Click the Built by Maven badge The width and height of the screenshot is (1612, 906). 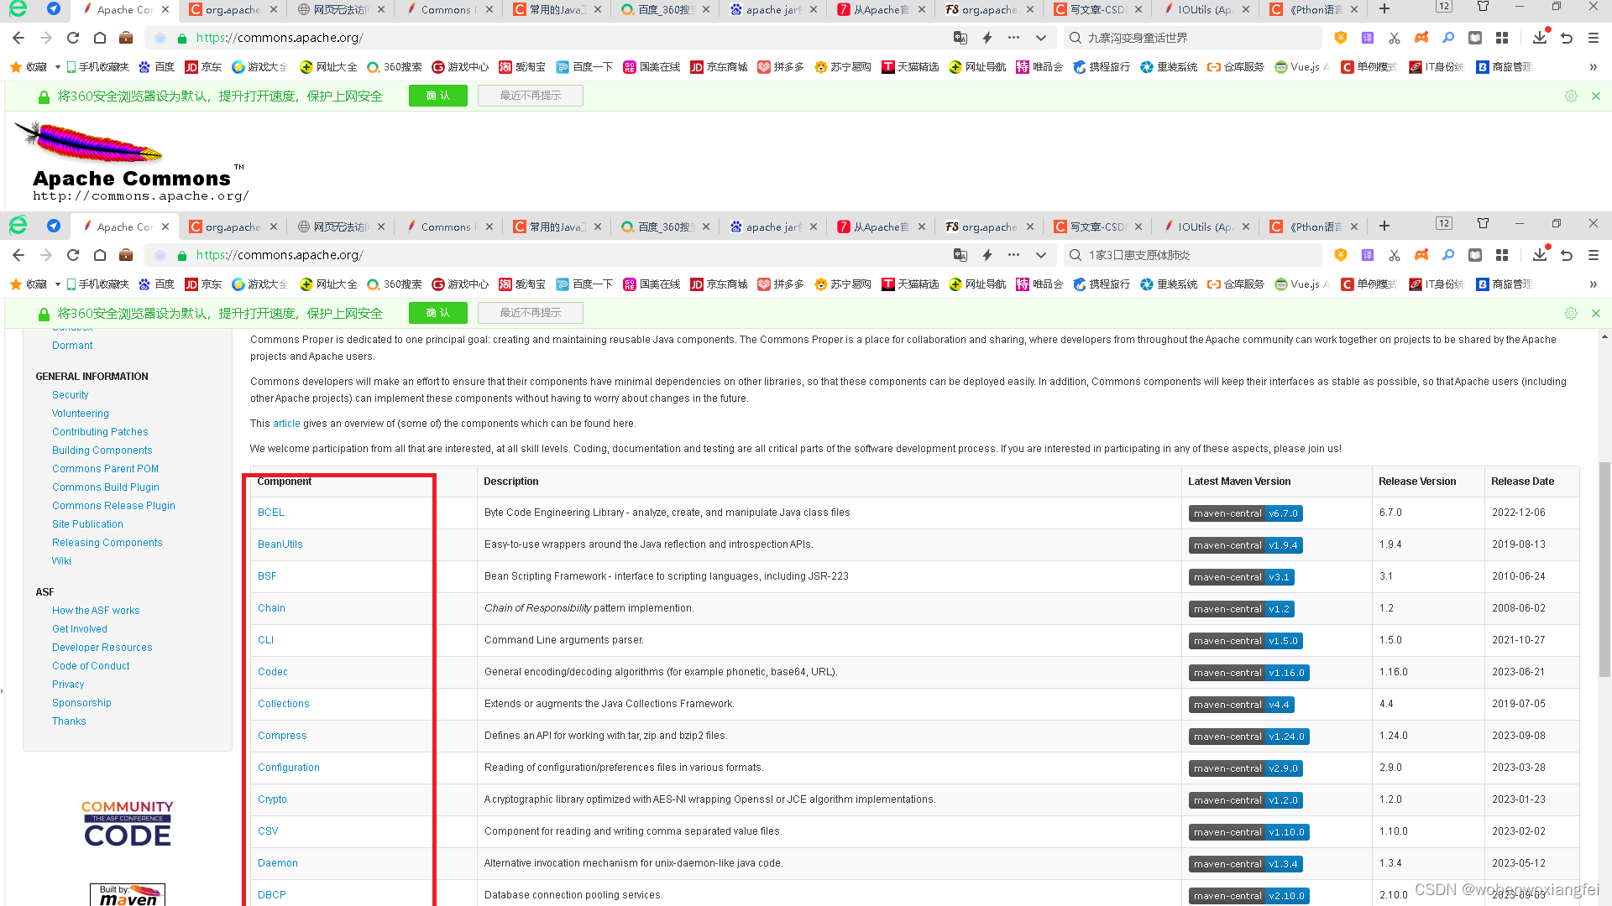tap(128, 894)
